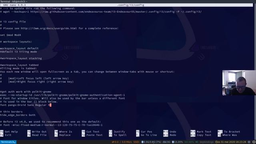Click the Terminals workspace button
This screenshot has width=256, height=144.
tap(8, 142)
